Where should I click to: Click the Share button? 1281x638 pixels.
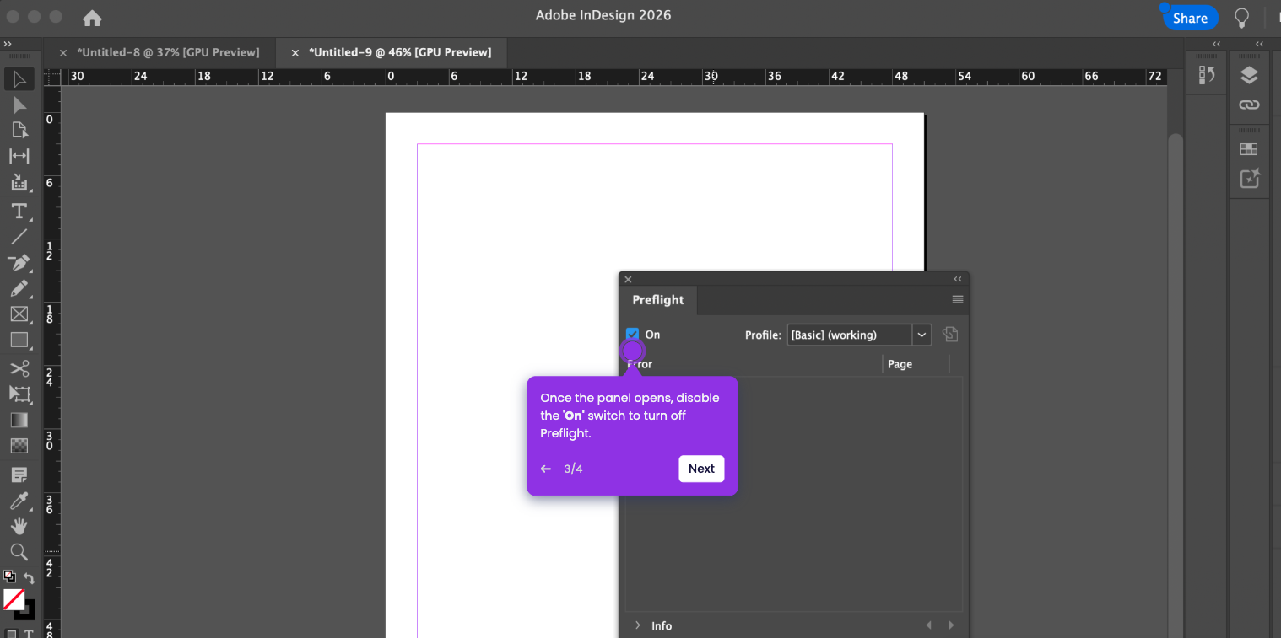point(1190,18)
